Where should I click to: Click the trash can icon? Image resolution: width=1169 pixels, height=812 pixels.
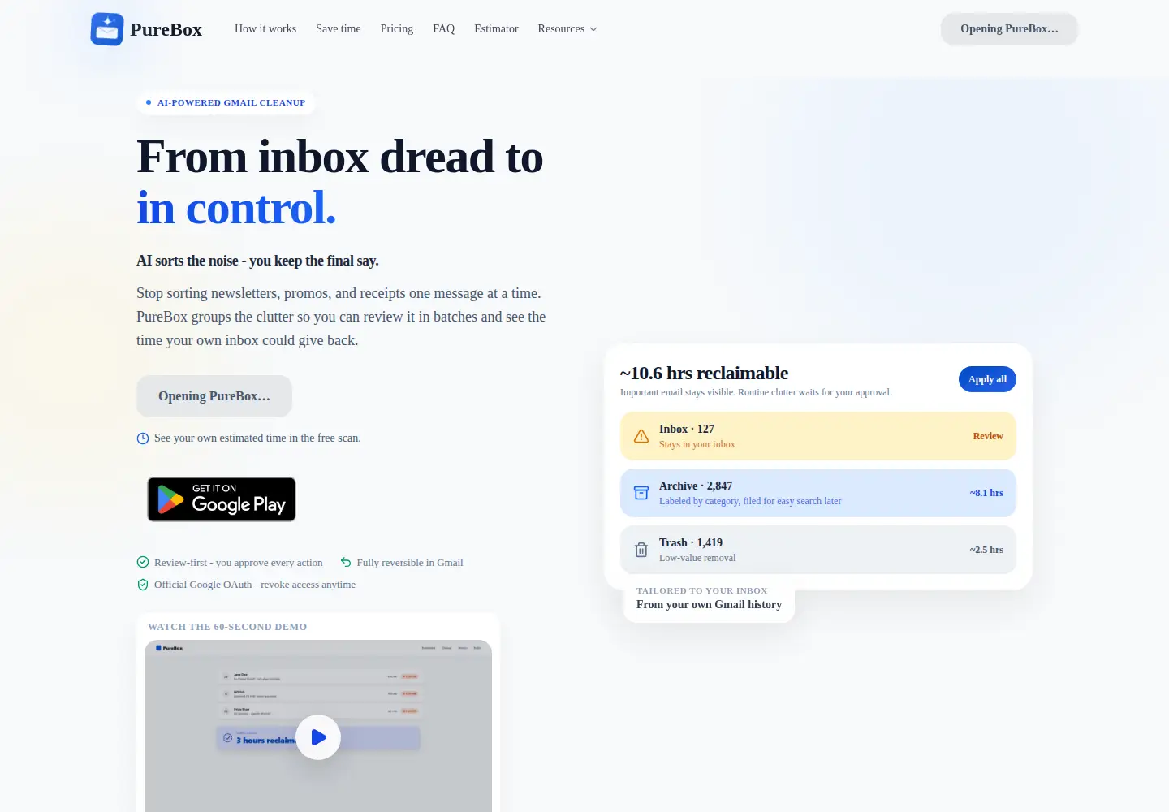641,550
